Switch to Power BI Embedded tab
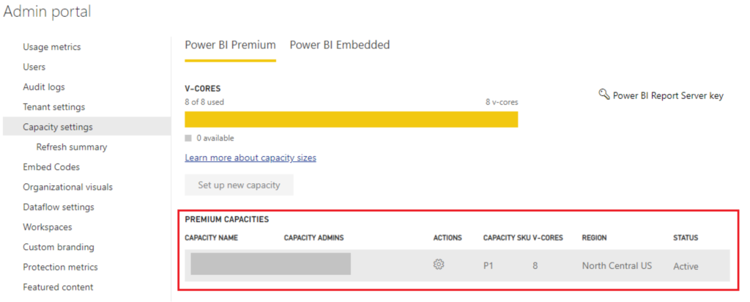 (x=340, y=45)
